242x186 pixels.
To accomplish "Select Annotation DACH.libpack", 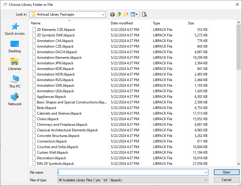I will 57,52.
